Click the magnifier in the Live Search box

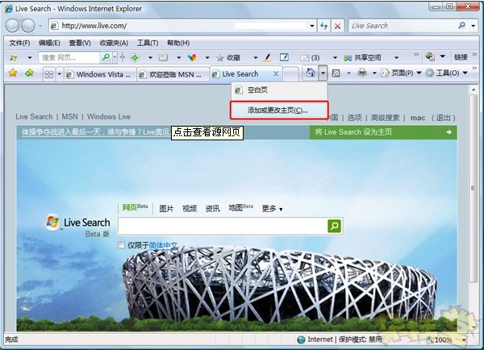pos(461,25)
